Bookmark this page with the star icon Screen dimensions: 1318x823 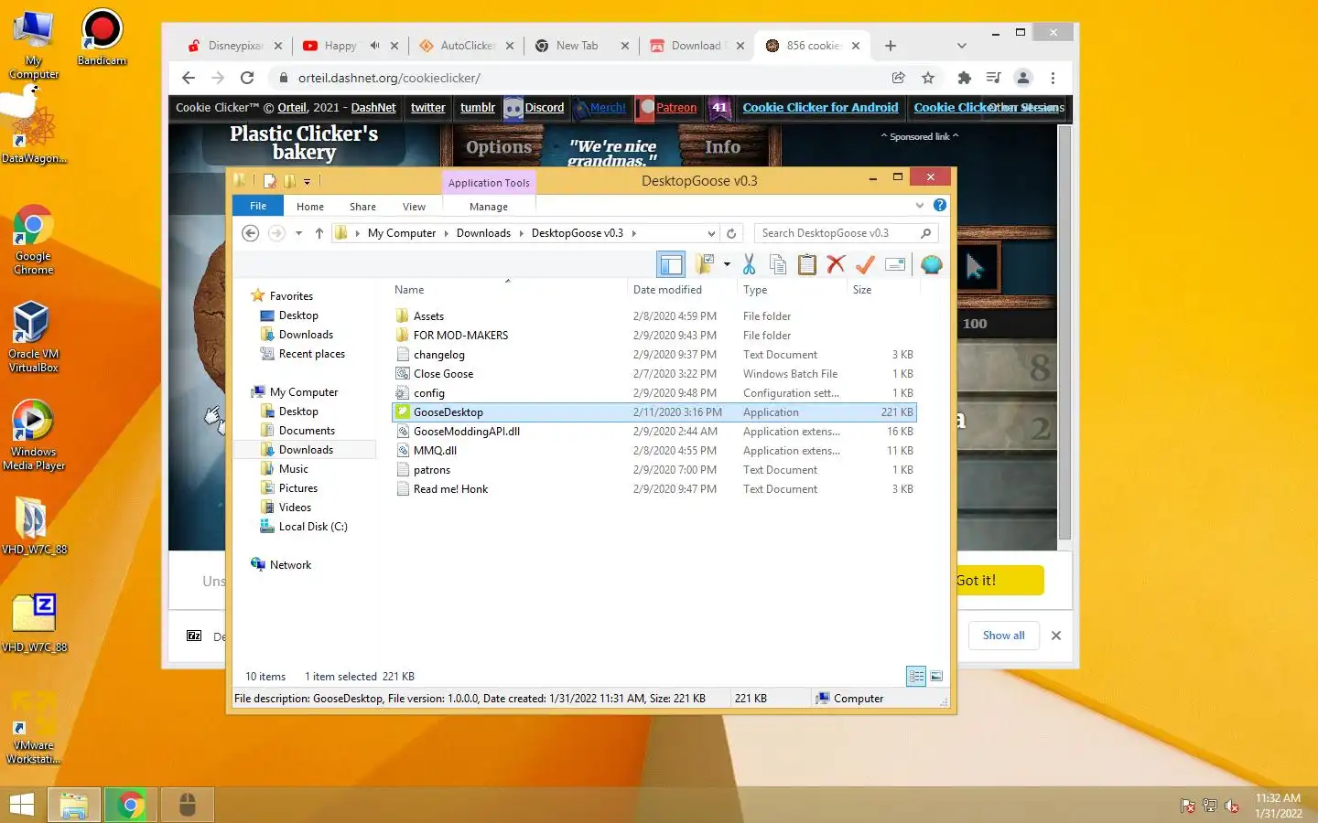point(928,78)
